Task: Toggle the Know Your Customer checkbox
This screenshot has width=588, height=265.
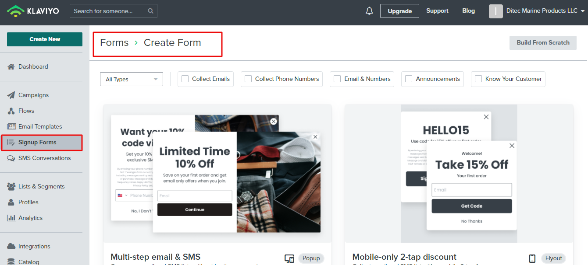Action: [x=478, y=79]
